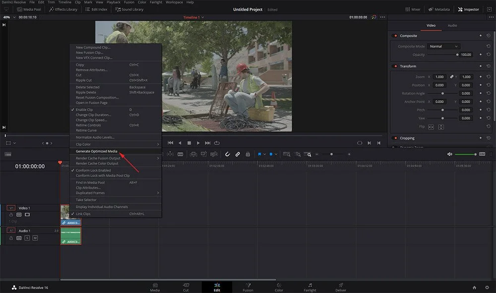The width and height of the screenshot is (496, 293).
Task: Choose Generate Optimized Media from context menu
Action: pyautogui.click(x=96, y=151)
